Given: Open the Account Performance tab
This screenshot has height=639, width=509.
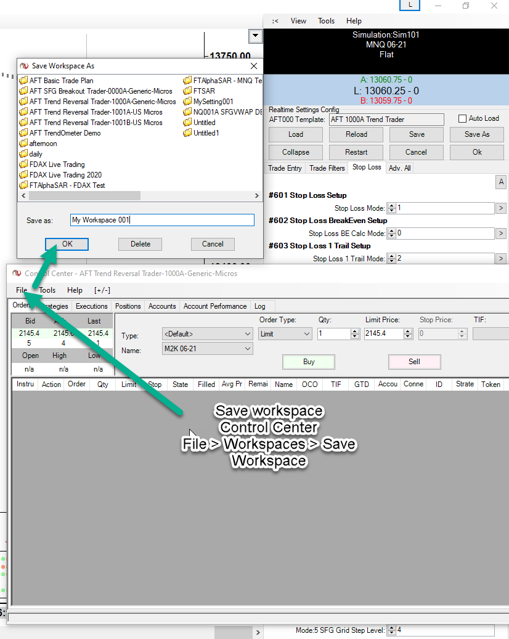Looking at the screenshot, I should (x=215, y=306).
